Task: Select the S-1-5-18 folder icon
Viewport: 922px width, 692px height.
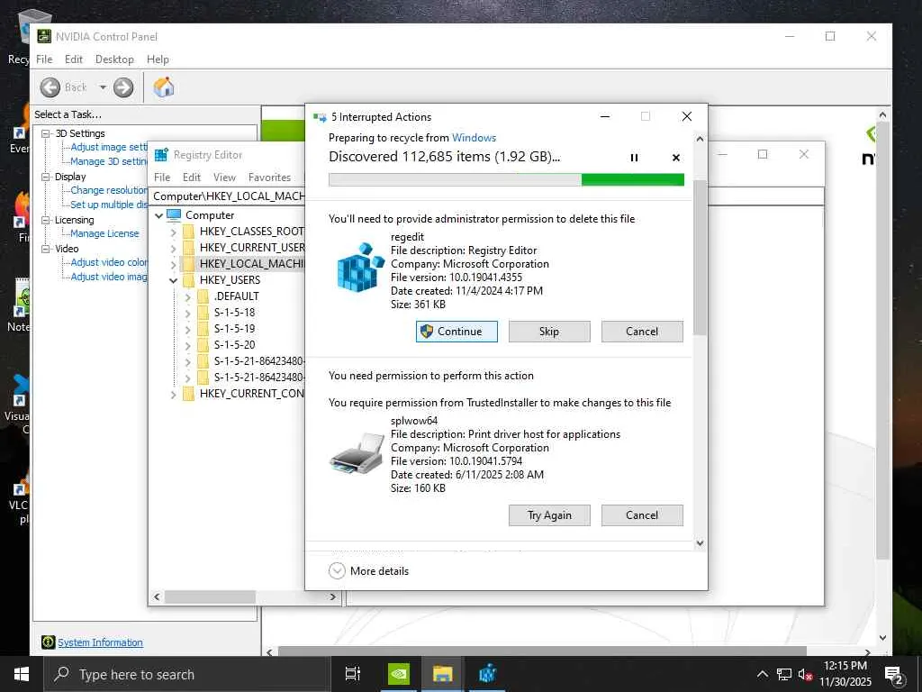Action: (203, 313)
